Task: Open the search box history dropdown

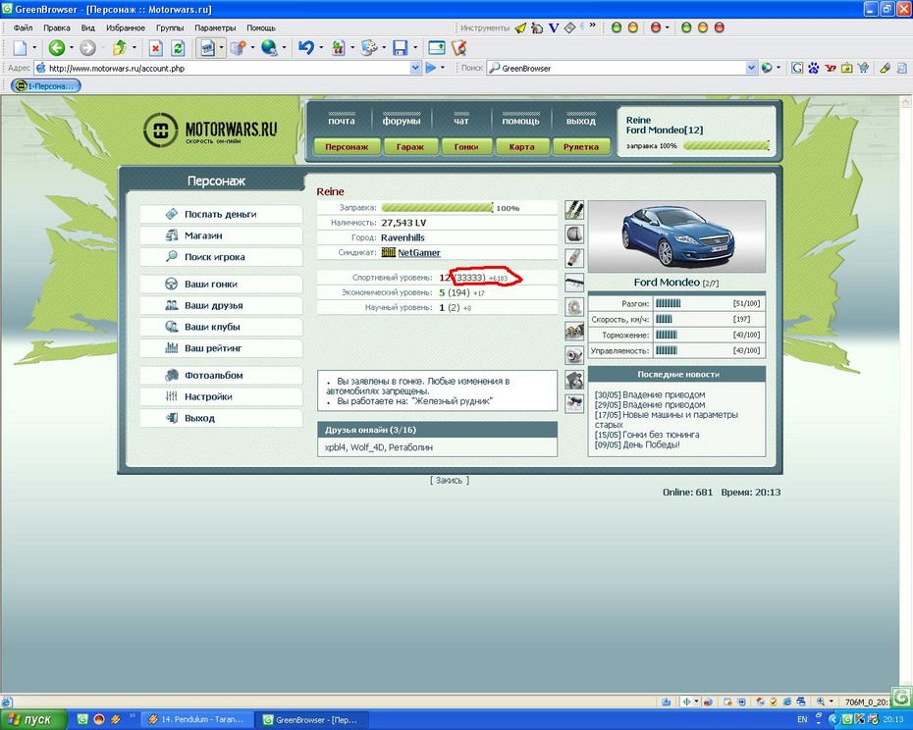Action: [x=751, y=68]
